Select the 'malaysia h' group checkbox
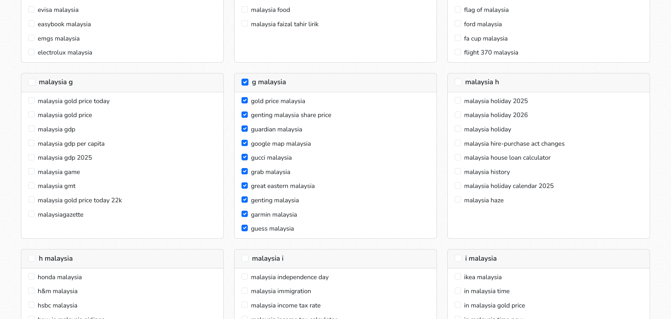This screenshot has width=671, height=319. coord(458,82)
